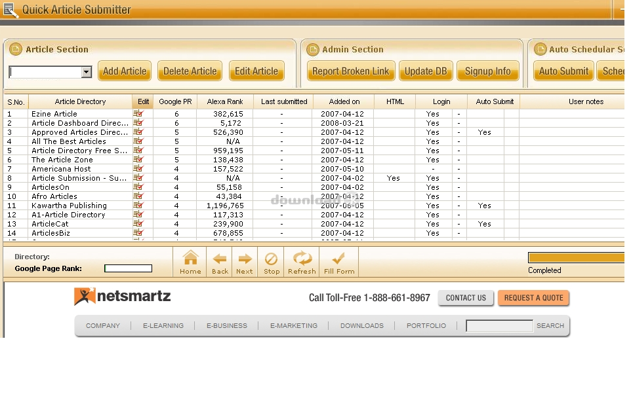Viewport: 631px width, 398px height.
Task: Open edit icon for Ezine Article row
Action: pyautogui.click(x=138, y=114)
